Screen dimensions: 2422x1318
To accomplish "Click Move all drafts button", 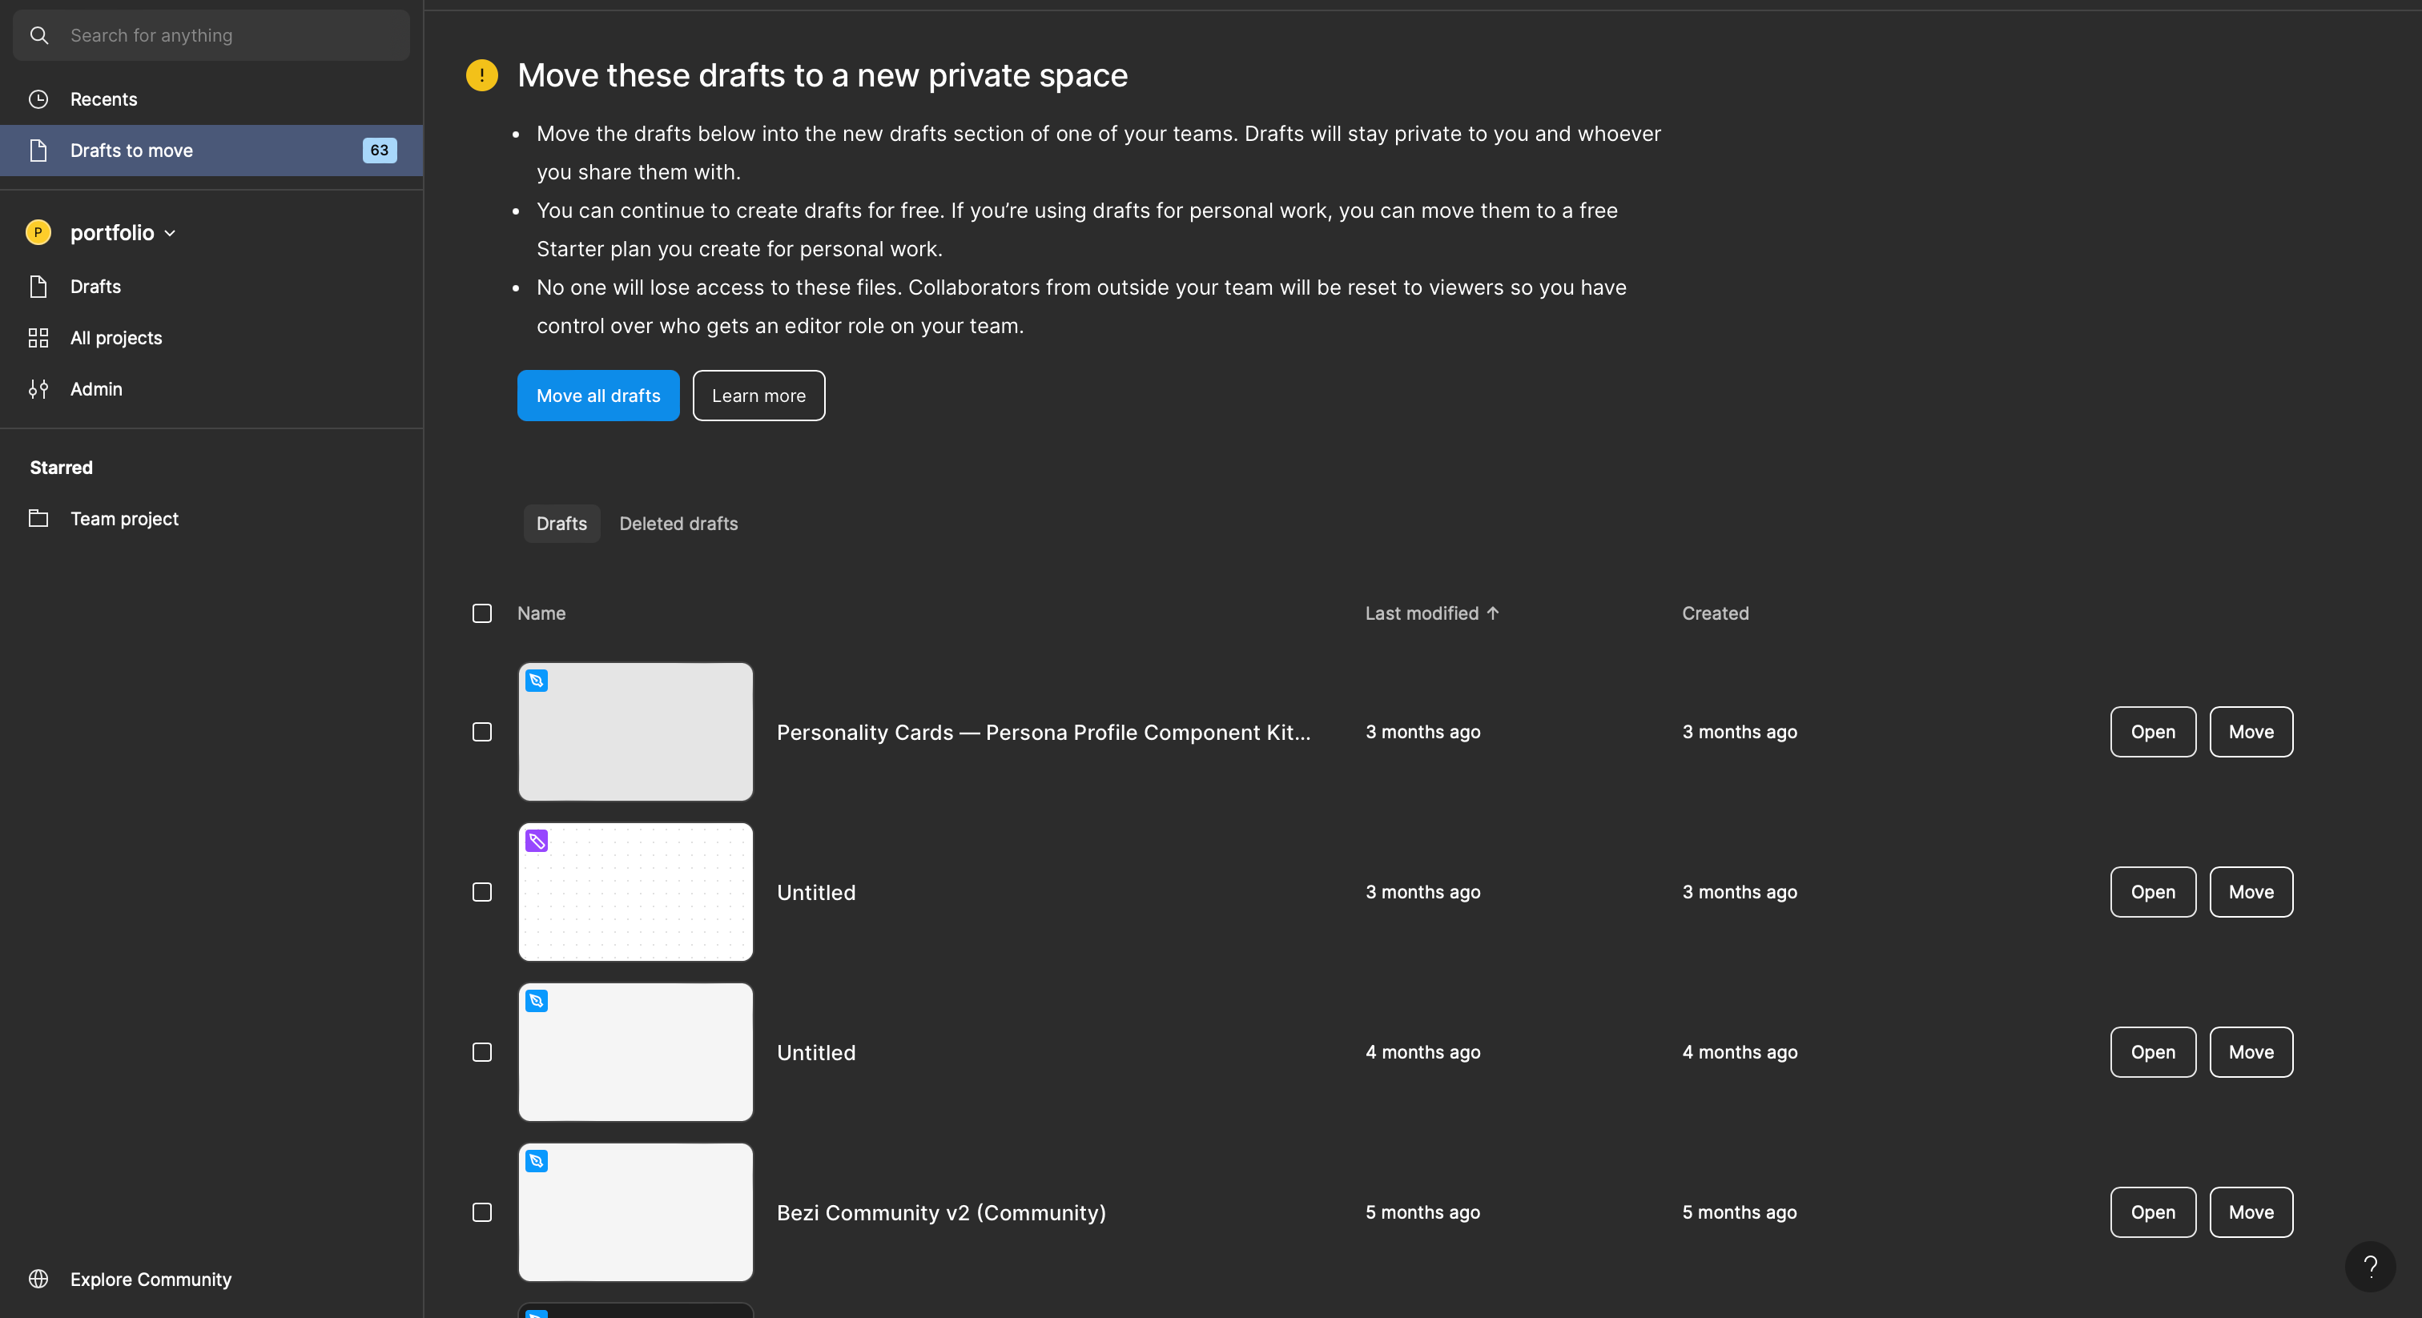I will (597, 395).
